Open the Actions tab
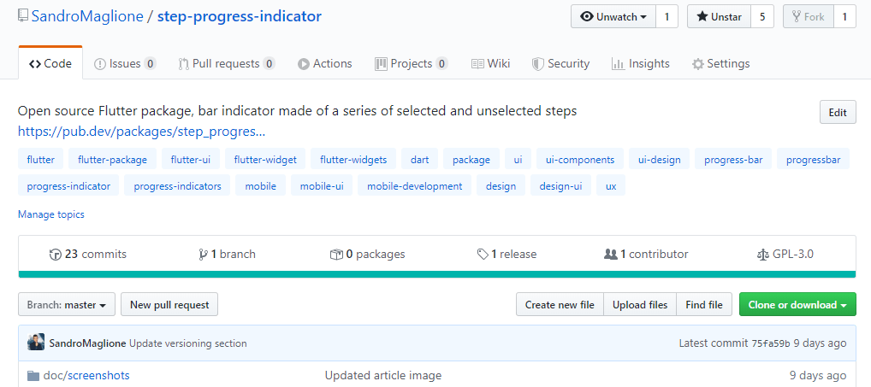The image size is (871, 387). coord(325,64)
